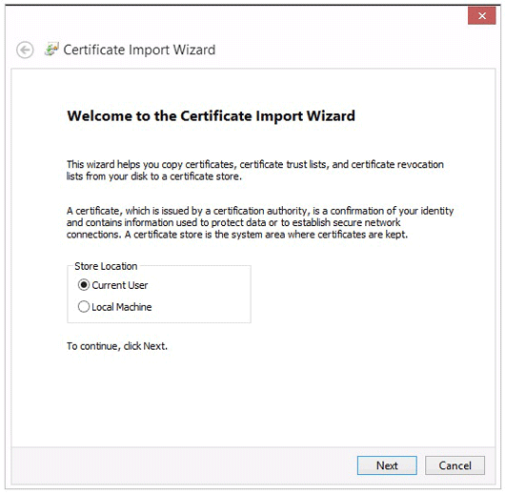Click the back arrow icon
The width and height of the screenshot is (505, 494).
coord(25,50)
